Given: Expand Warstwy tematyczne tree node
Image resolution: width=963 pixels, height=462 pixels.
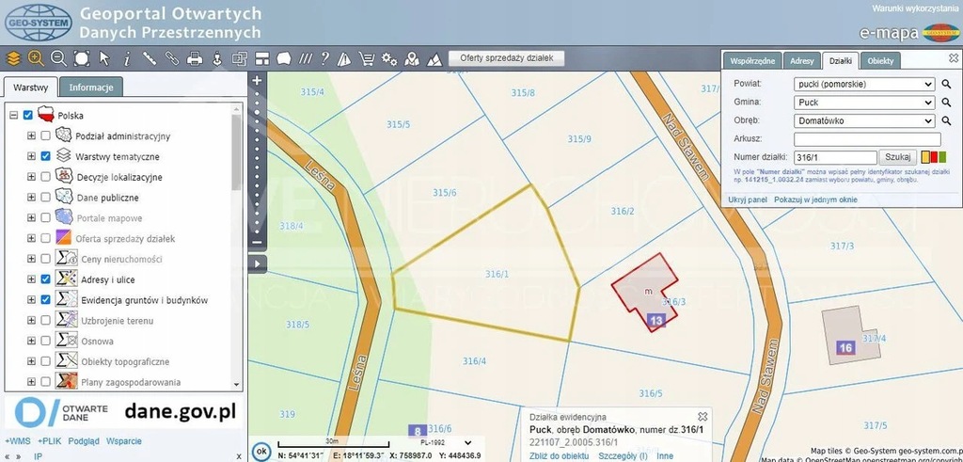Looking at the screenshot, I should tap(31, 156).
